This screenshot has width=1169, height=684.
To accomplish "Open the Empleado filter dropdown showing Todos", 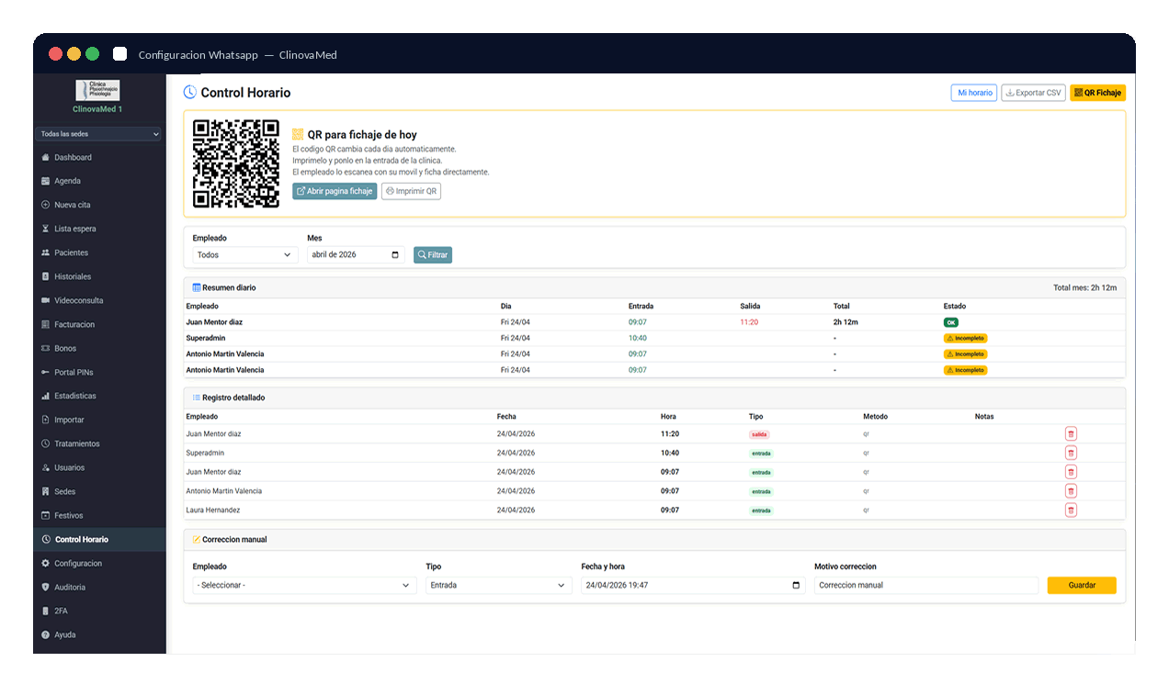I will (245, 254).
